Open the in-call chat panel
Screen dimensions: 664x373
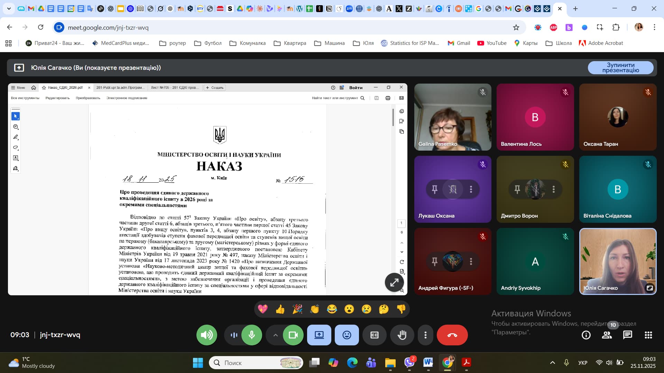pyautogui.click(x=627, y=335)
